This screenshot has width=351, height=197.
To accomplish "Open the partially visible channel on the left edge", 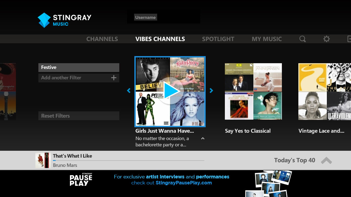I will (8, 91).
